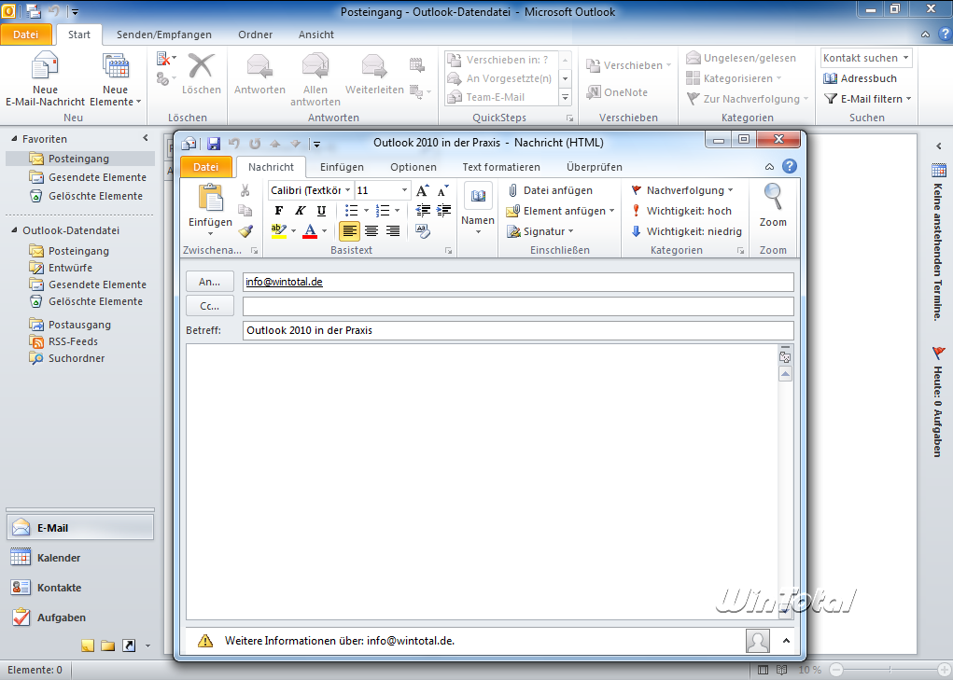
Task: Expand the people pane arrow at bottom
Action: (786, 641)
